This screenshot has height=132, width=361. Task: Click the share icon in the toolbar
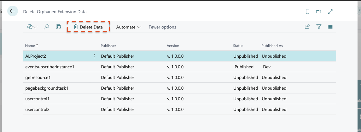(307, 27)
